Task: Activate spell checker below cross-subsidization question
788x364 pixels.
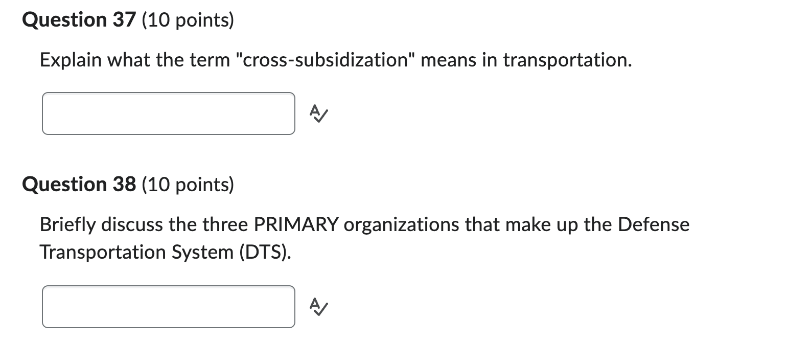Action: [318, 113]
